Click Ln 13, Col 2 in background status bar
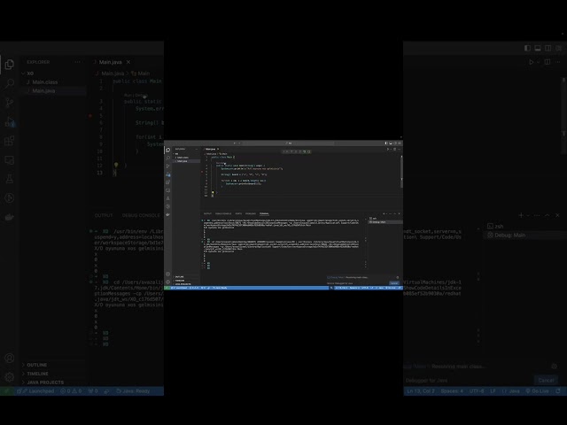 click(421, 391)
